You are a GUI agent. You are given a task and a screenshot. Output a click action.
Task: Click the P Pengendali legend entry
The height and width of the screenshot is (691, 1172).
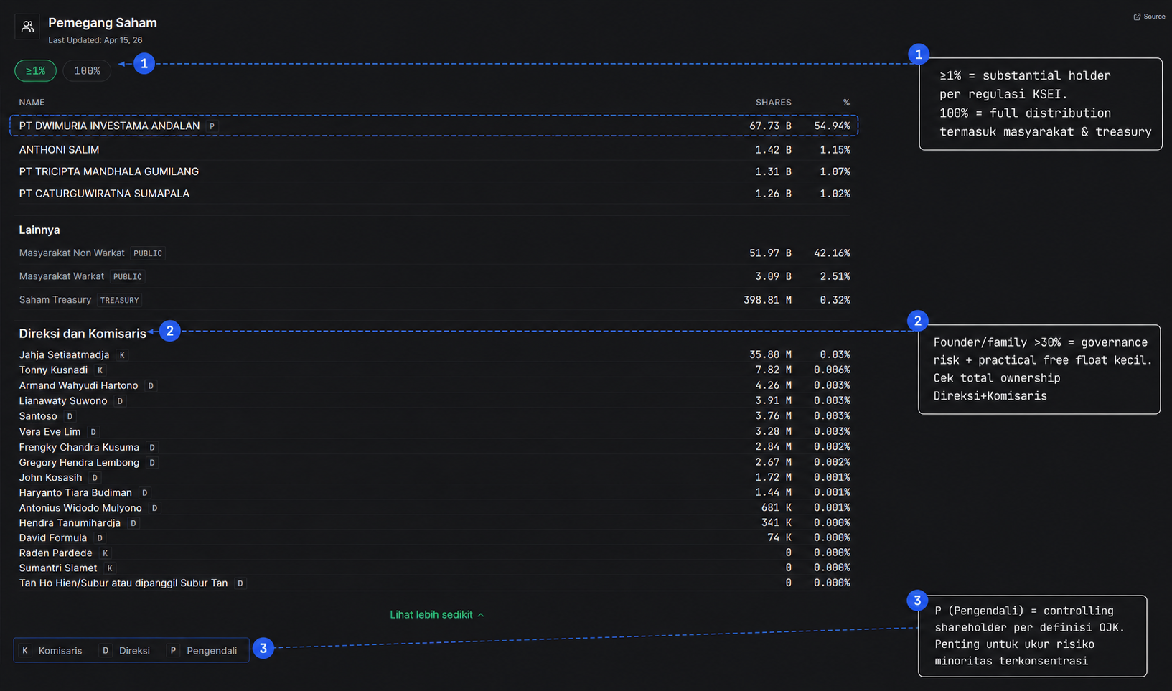pyautogui.click(x=202, y=651)
